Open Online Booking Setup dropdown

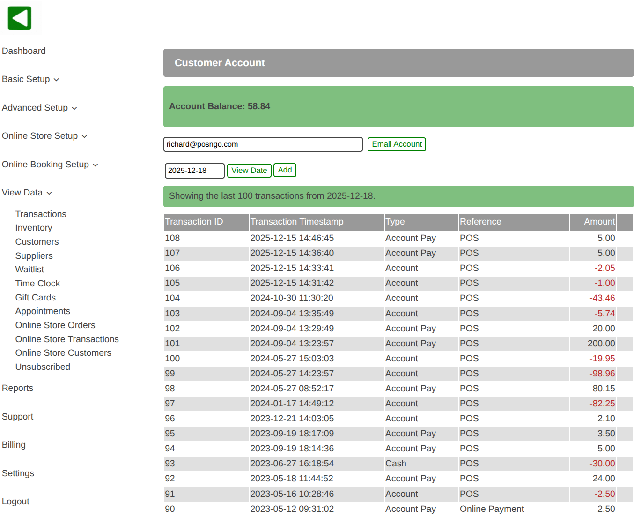[x=50, y=165]
